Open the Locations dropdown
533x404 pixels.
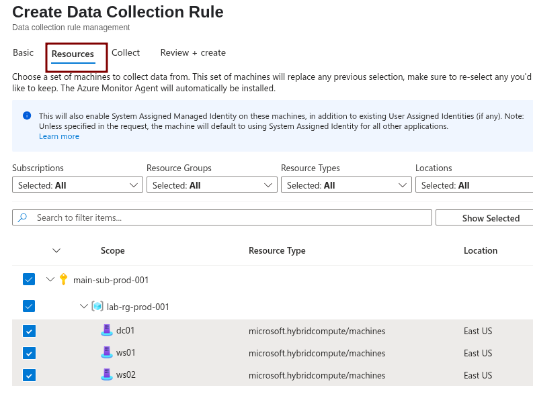tap(475, 185)
